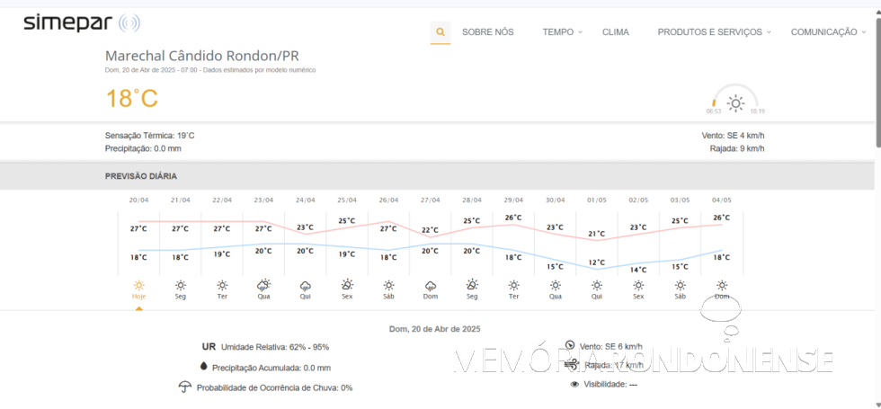Select Wednesday 23/04 storm forecast icon
Screen dimensions: 881x409
(263, 285)
